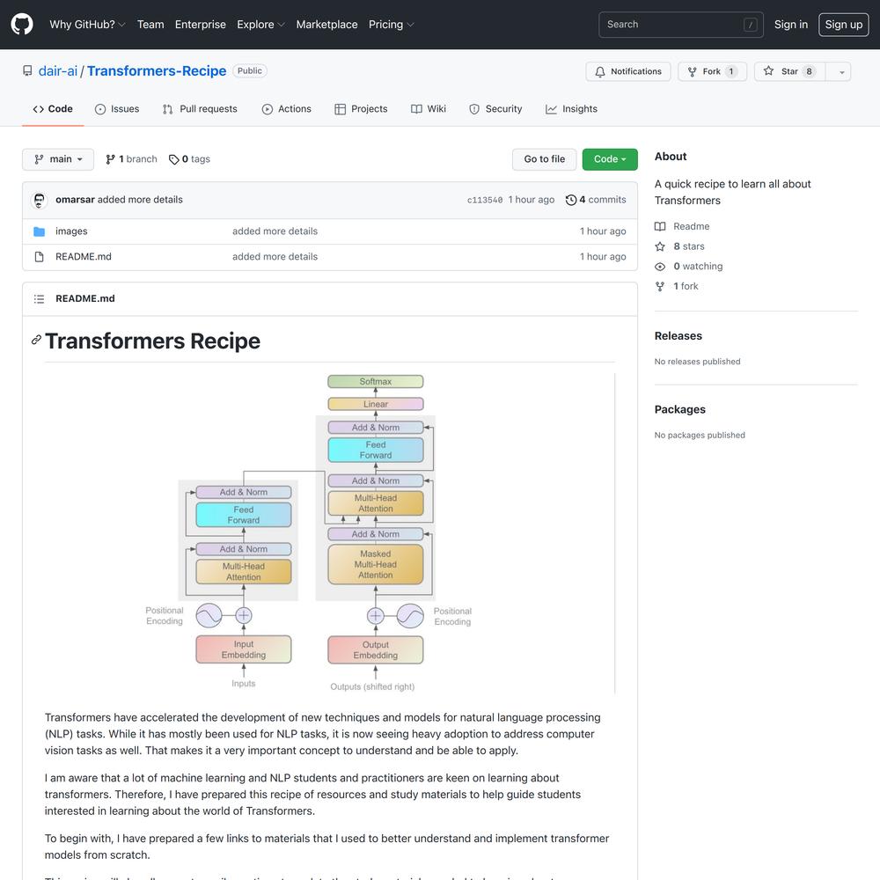Select the Code tab

click(53, 109)
